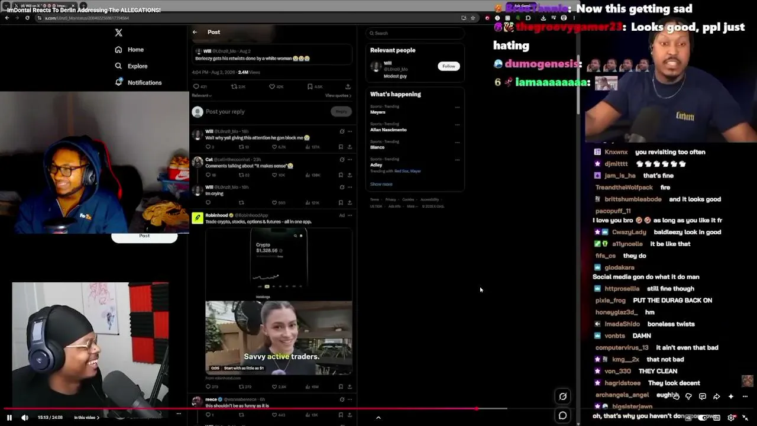Open Notifications in X sidebar
Screen dimensions: 757x426
[138, 83]
